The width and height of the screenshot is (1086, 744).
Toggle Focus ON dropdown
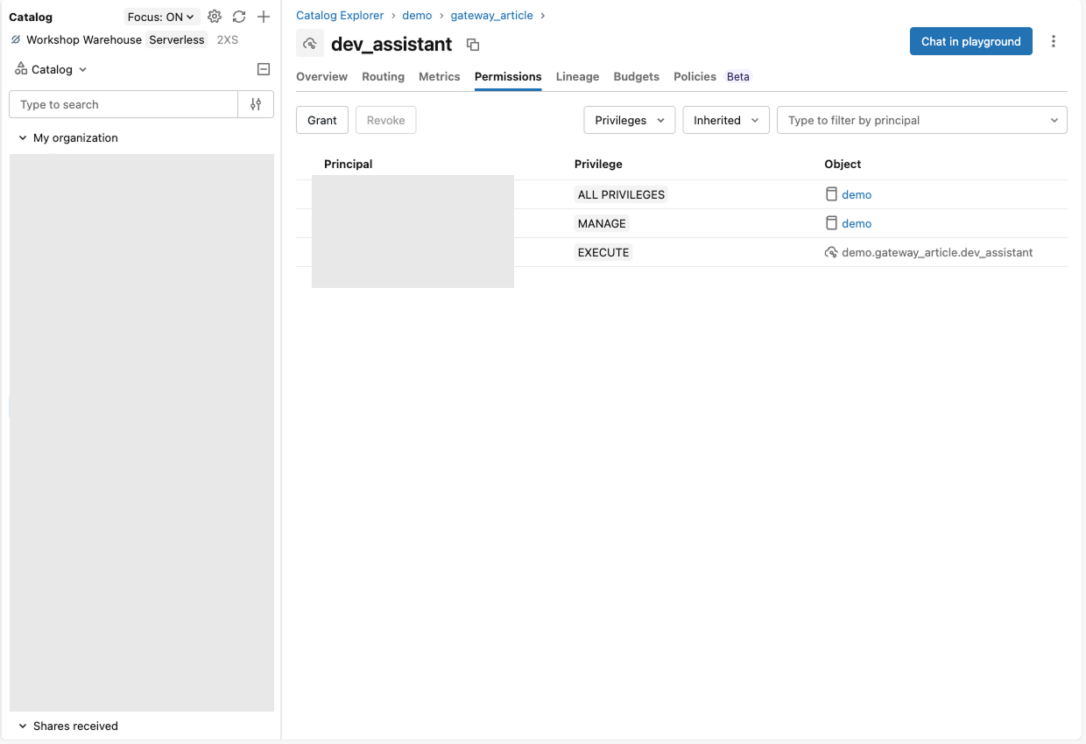[x=161, y=17]
